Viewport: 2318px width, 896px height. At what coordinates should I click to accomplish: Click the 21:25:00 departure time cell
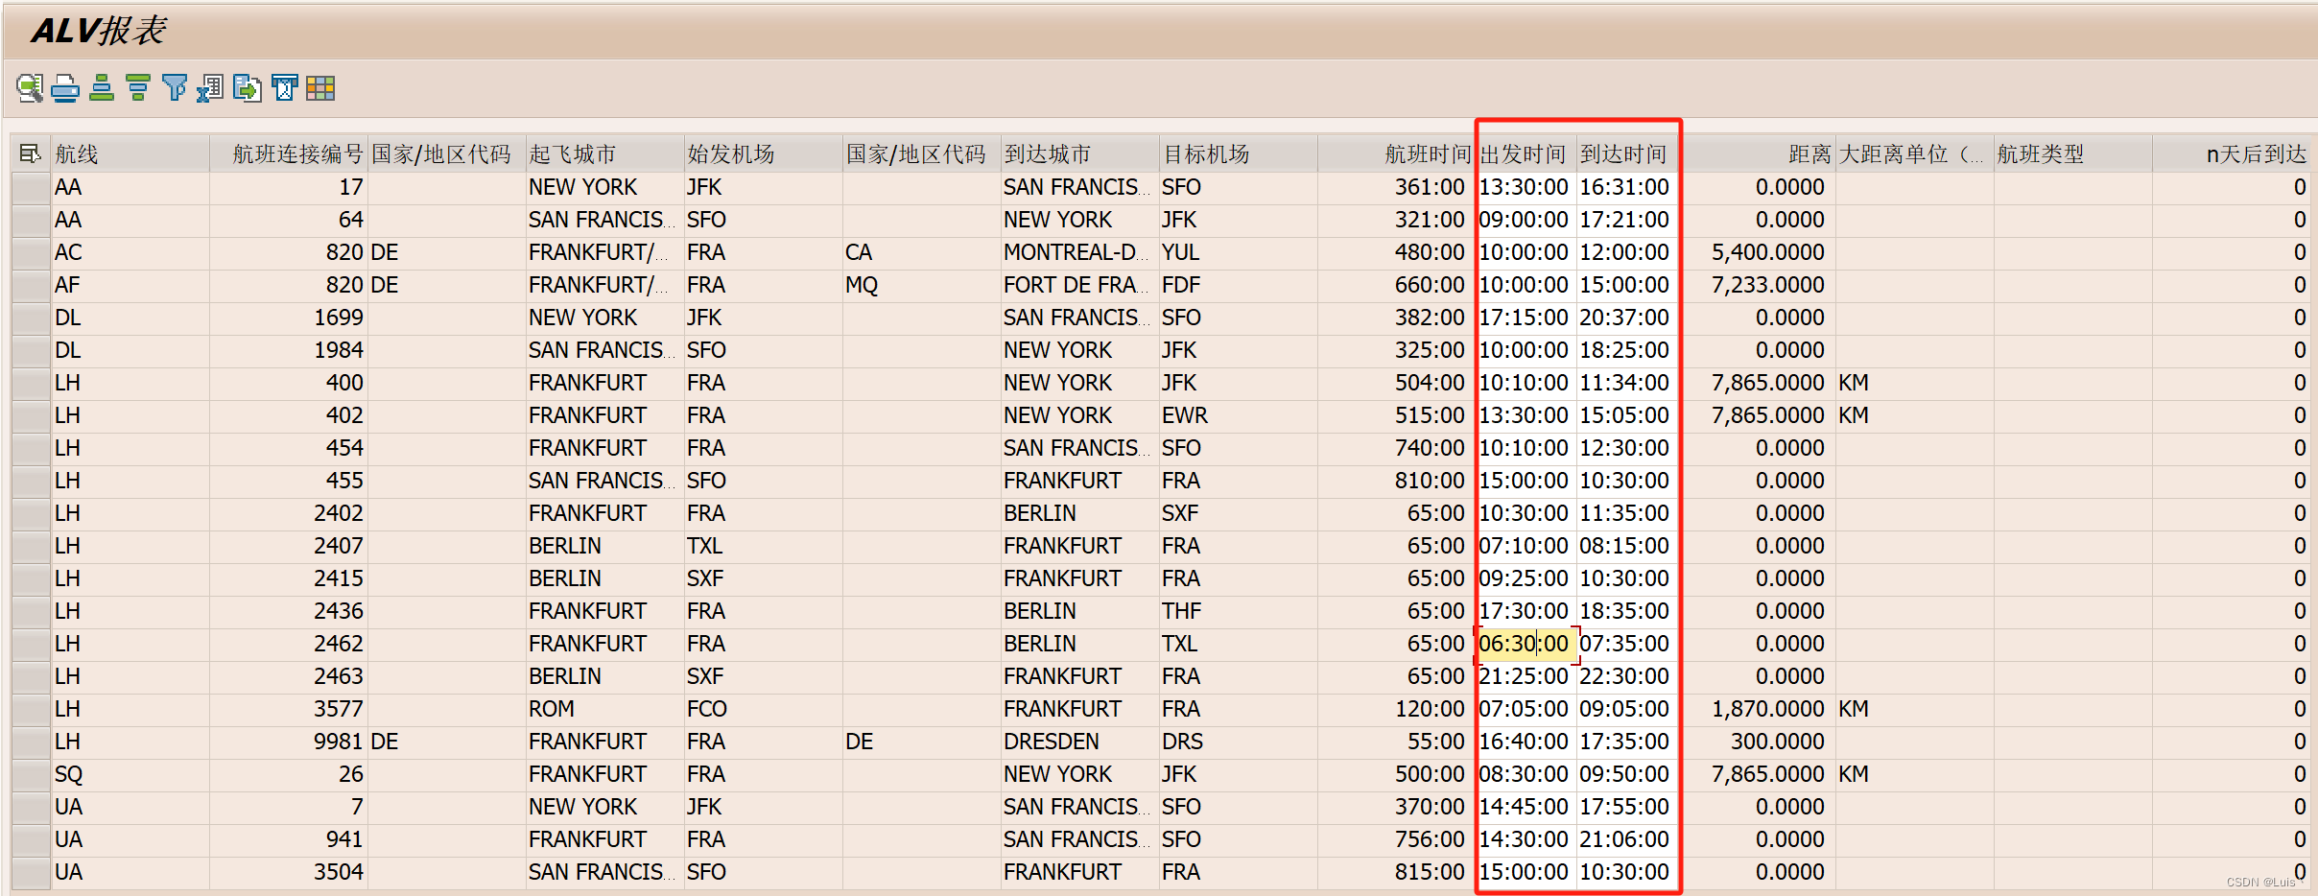point(1526,676)
